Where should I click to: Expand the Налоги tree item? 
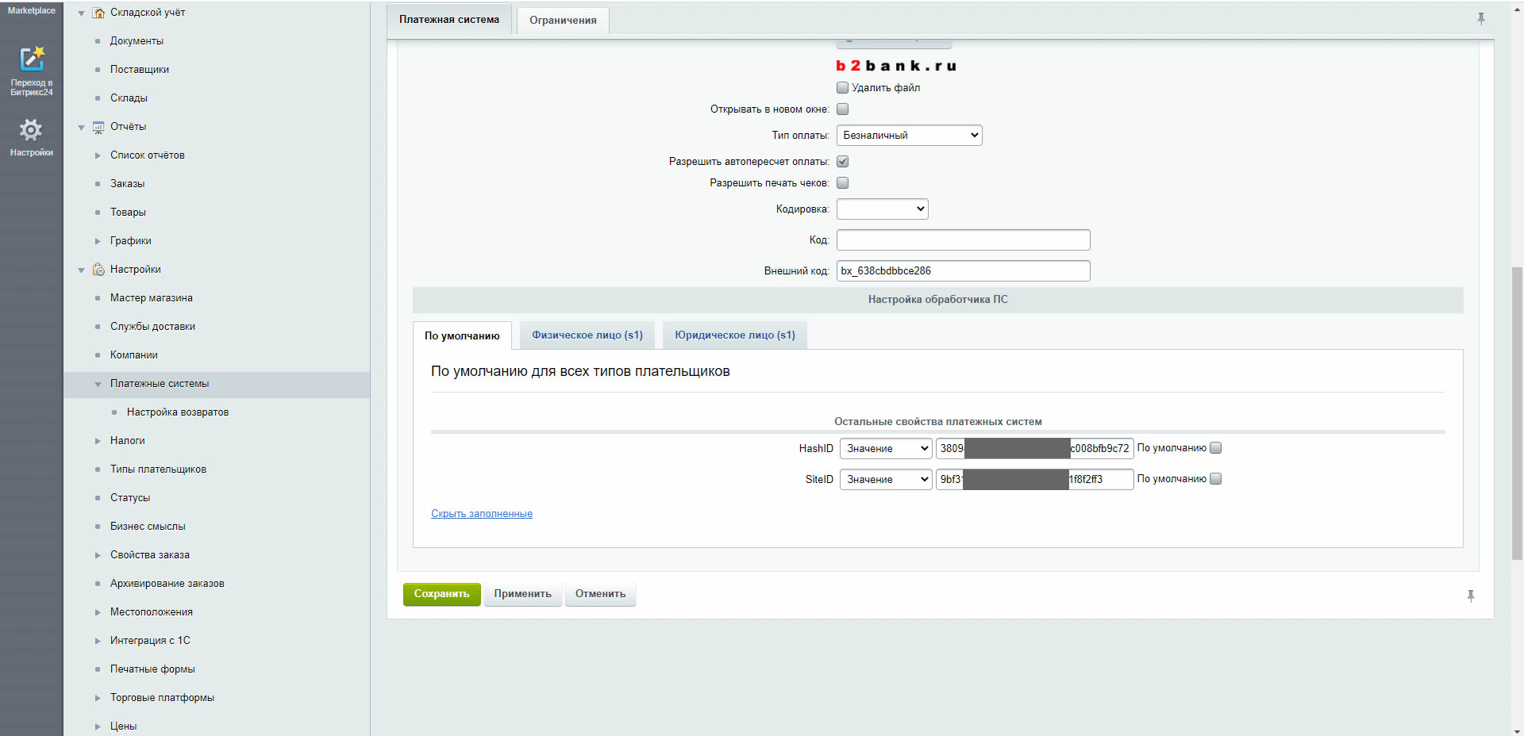click(x=98, y=441)
